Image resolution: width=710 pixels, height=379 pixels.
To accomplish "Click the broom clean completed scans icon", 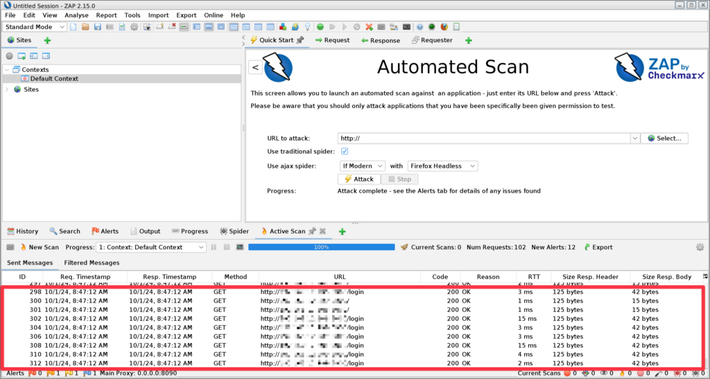I will tap(405, 247).
